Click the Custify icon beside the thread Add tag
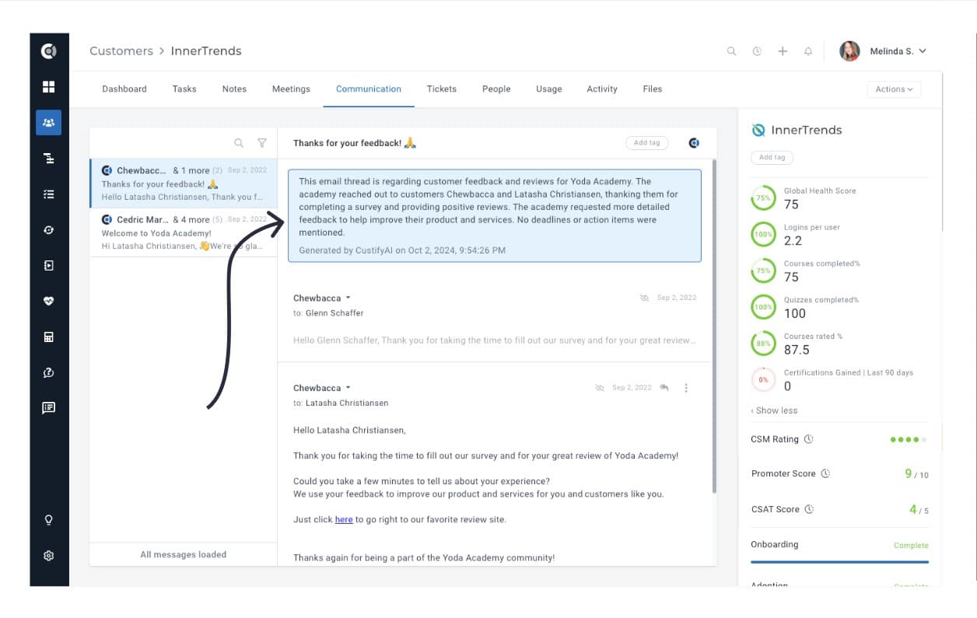 click(x=694, y=143)
